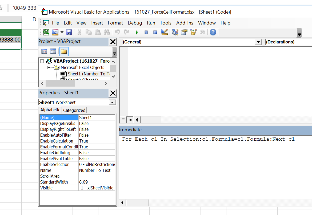Click the Break pause icon

click(146, 33)
